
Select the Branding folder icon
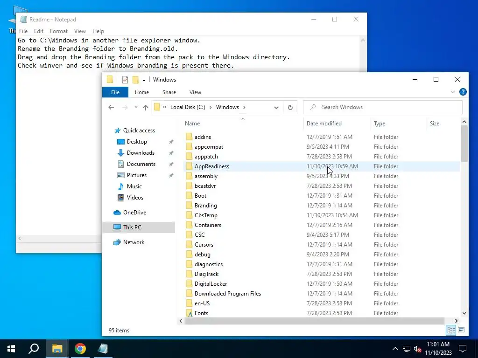point(190,205)
